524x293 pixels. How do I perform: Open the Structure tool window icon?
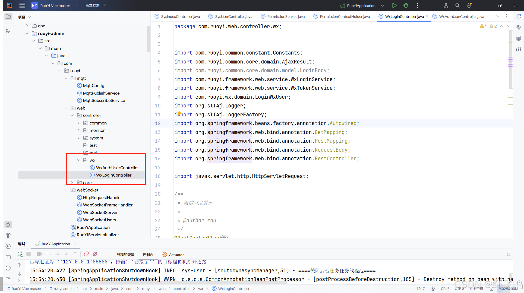[x=8, y=31]
